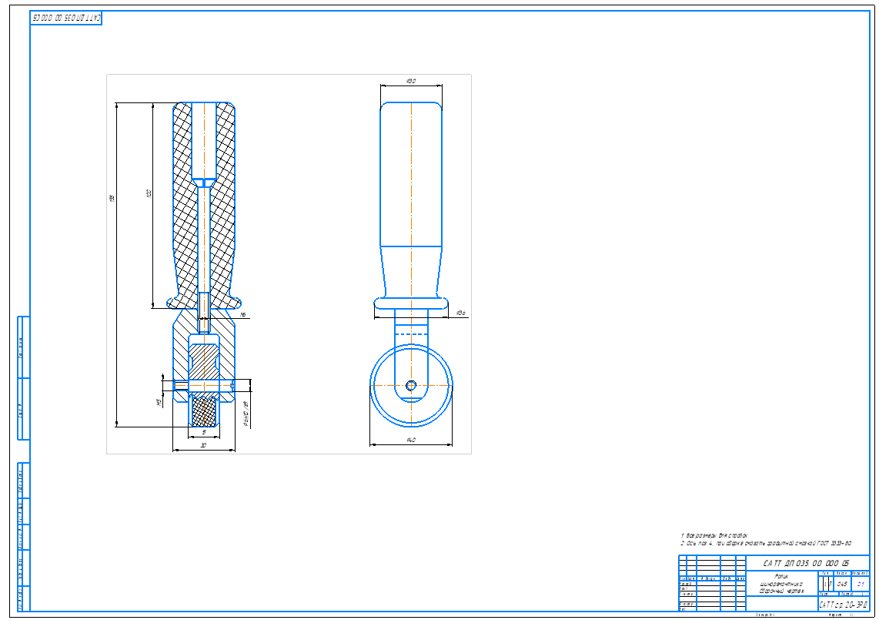Select the group cell САТТ гр. 20-ЗРД

(x=842, y=605)
